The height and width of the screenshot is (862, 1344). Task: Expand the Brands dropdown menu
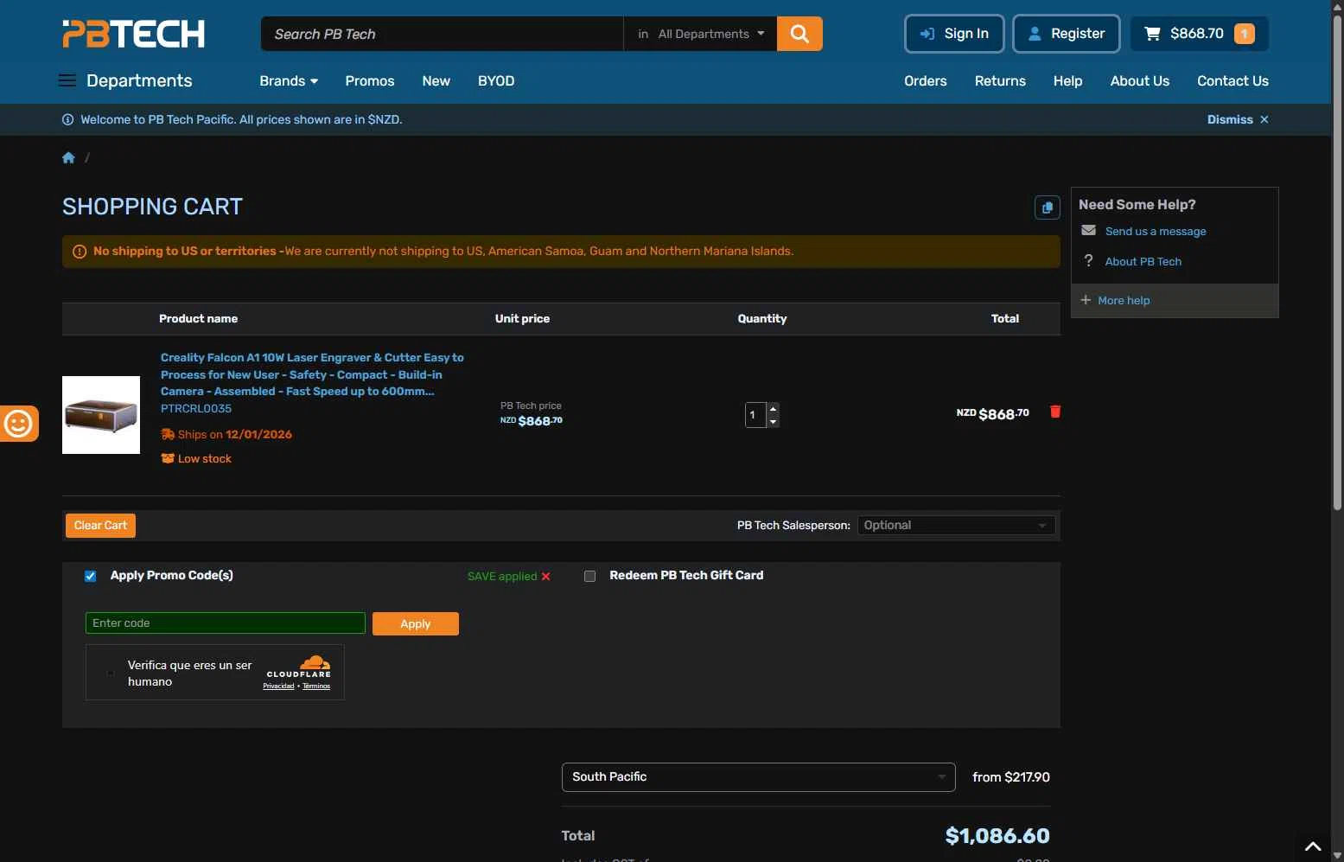[x=289, y=80]
